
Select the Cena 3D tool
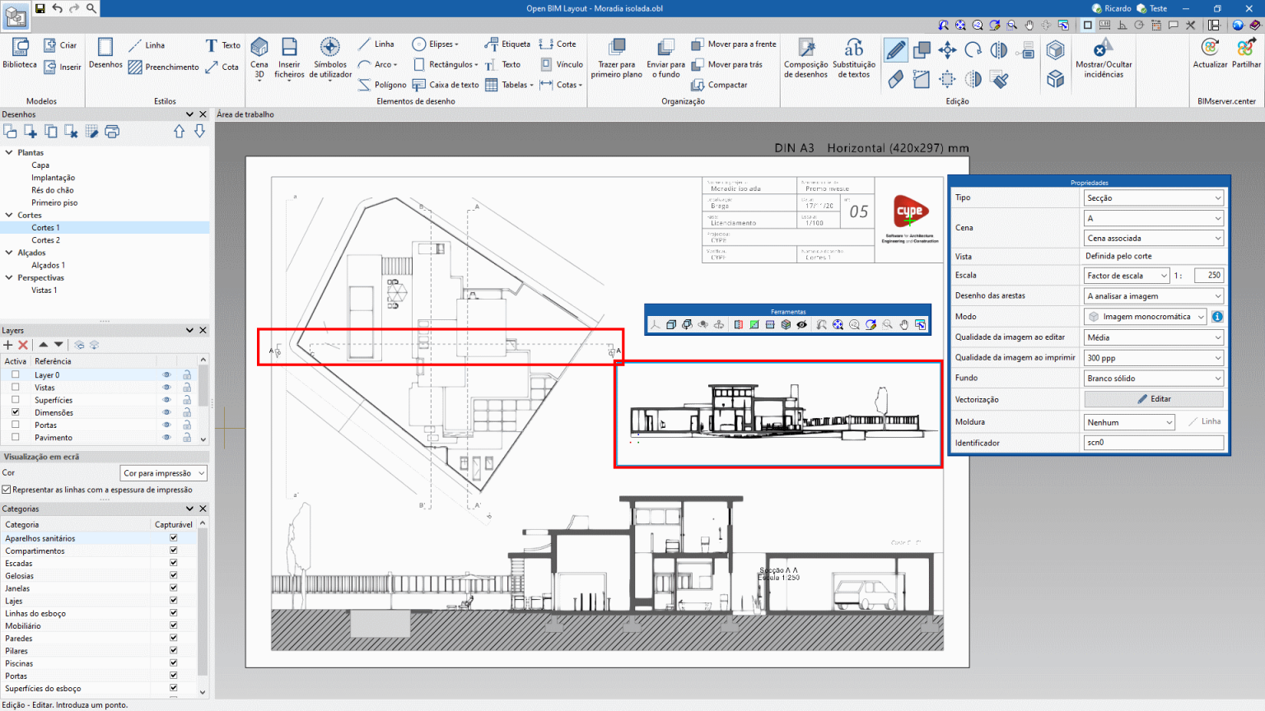[259, 56]
